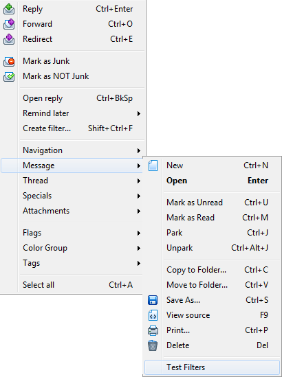
Task: Click the New message page icon
Action: pos(153,165)
